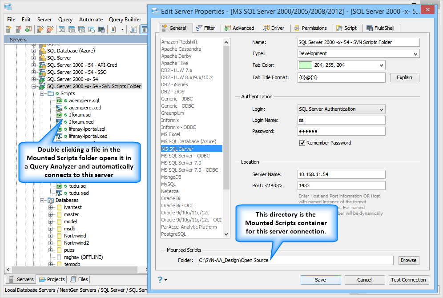The image size is (443, 298).
Task: Click the Explain button
Action: (x=405, y=77)
